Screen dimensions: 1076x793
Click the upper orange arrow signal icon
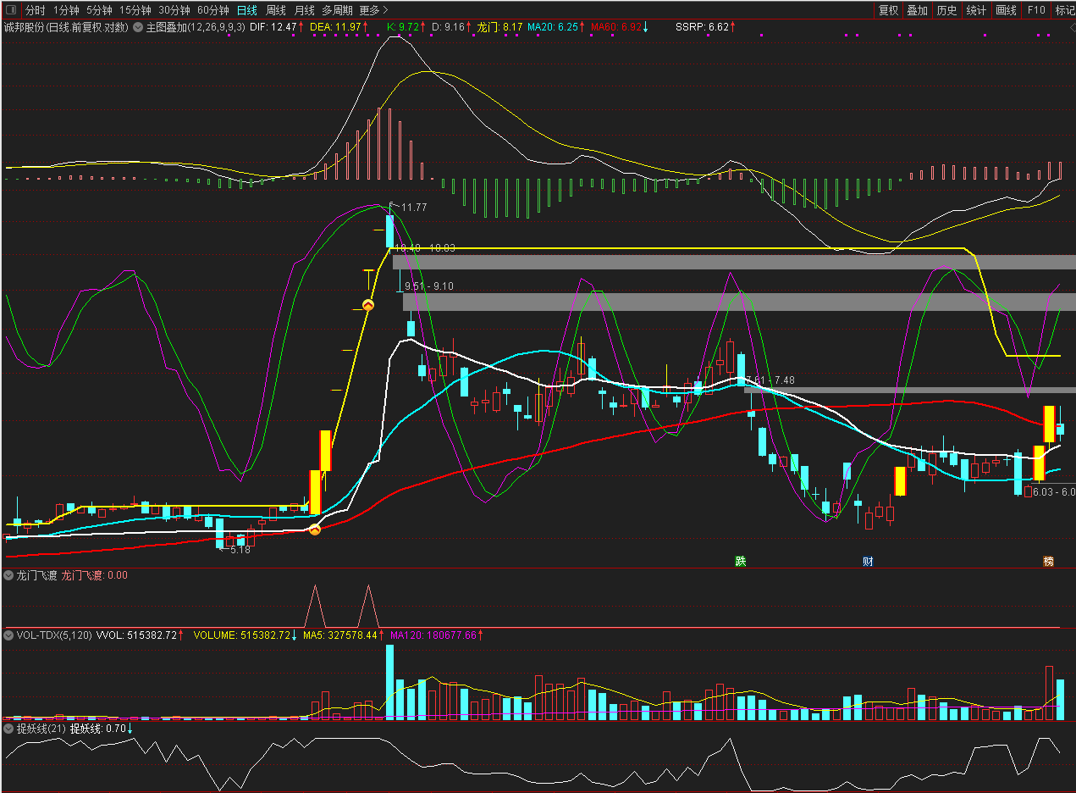coord(368,305)
